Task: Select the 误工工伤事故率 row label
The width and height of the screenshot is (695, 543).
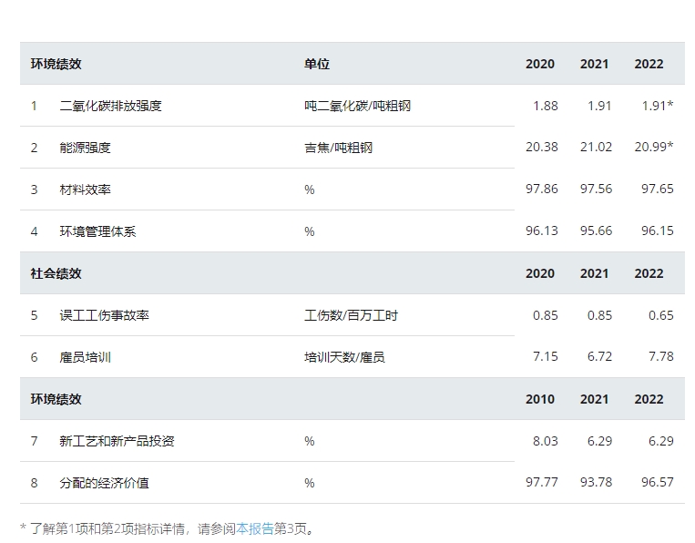Action: (x=104, y=315)
